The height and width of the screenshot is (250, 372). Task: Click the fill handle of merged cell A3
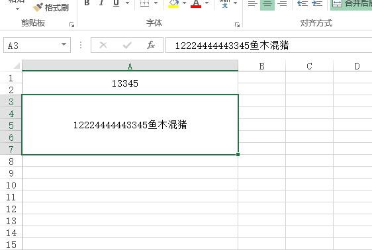[x=238, y=154]
